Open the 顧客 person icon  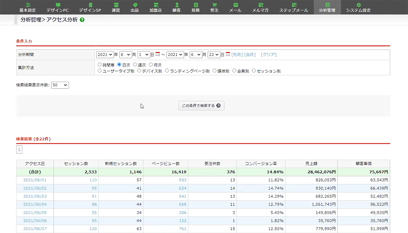point(177,5)
